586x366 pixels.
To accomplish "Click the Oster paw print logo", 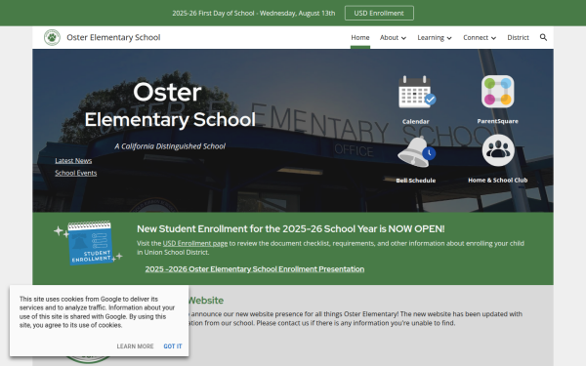I will [x=52, y=37].
